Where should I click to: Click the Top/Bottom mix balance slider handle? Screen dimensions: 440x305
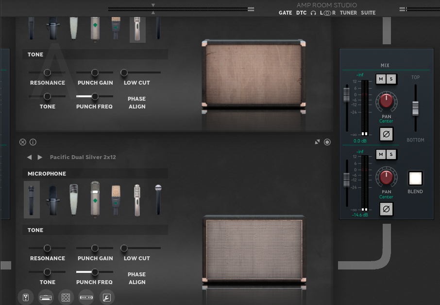click(415, 108)
